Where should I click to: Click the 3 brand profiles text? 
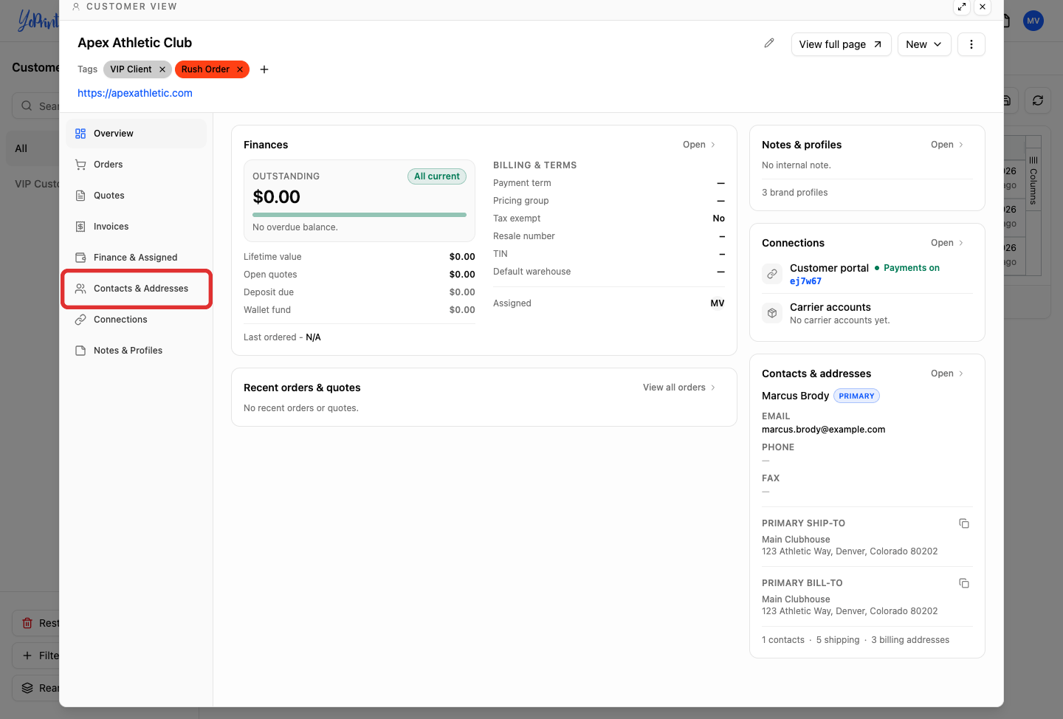coord(795,193)
